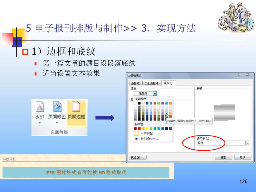256x192 pixels.
Task: Open the 填充 fill color dropdown arrow
Action: point(155,94)
